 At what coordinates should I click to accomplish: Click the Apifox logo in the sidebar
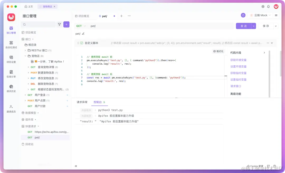pyautogui.click(x=11, y=17)
